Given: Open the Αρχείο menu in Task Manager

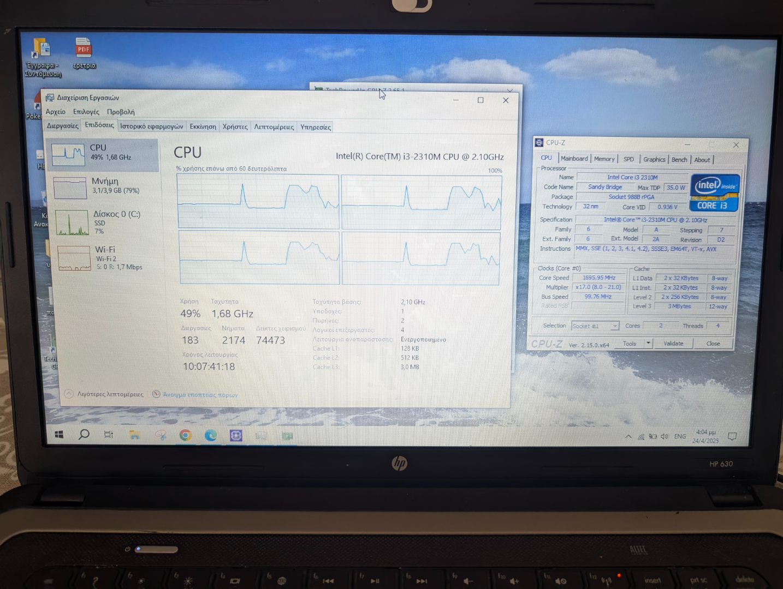Looking at the screenshot, I should (x=56, y=112).
